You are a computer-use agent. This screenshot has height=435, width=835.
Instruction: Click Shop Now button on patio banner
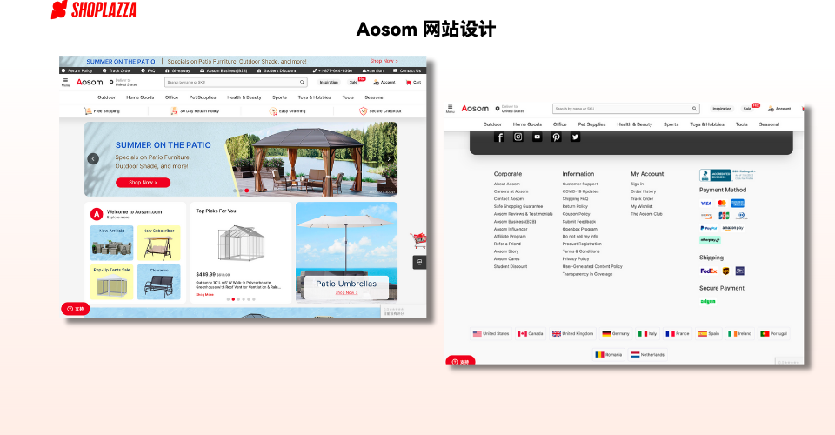pyautogui.click(x=144, y=183)
